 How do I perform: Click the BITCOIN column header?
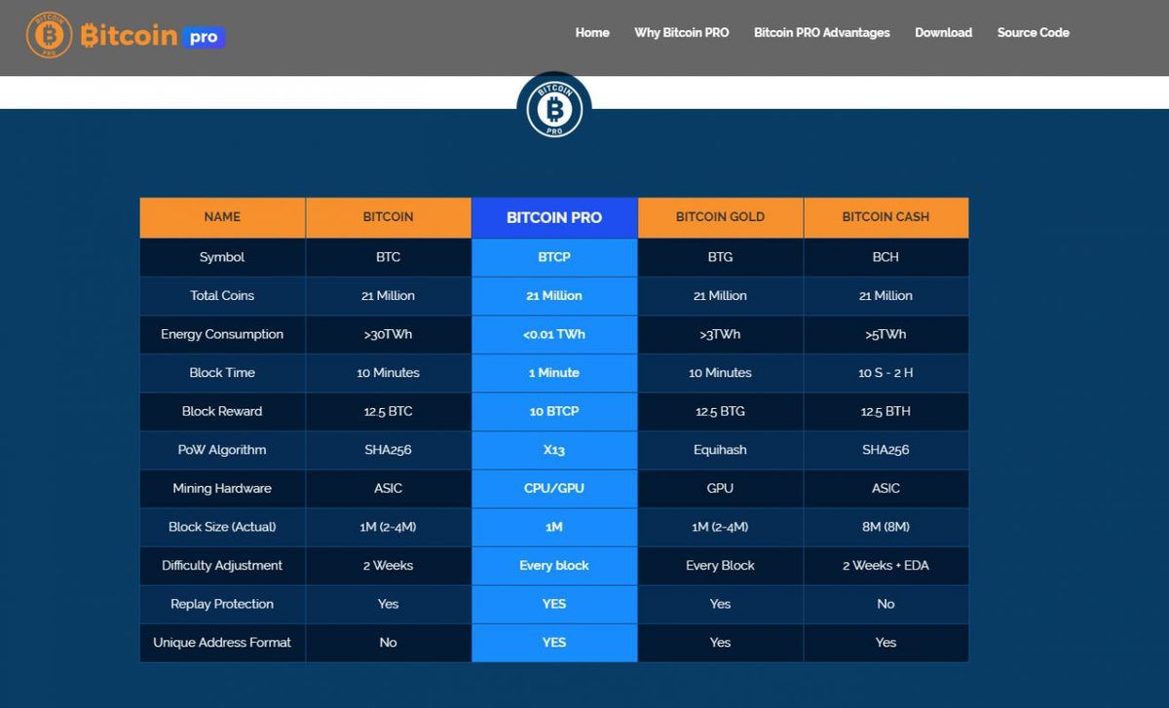click(x=389, y=217)
